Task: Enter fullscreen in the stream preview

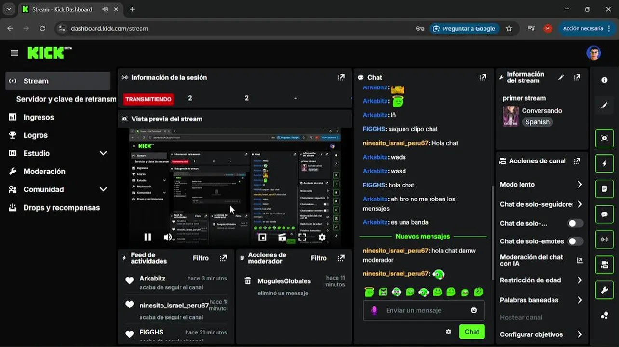Action: coord(302,237)
